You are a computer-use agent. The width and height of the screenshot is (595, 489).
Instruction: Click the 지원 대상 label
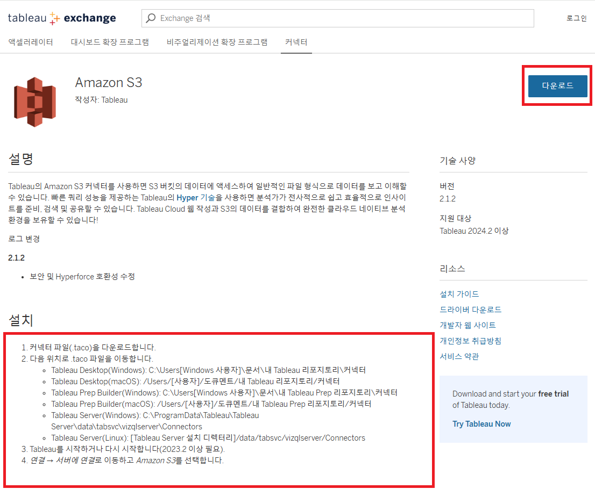click(455, 218)
